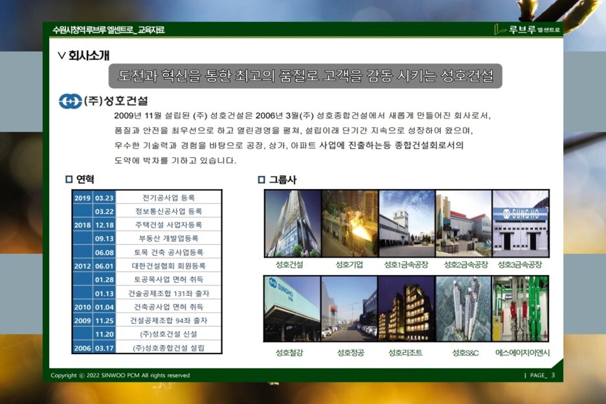This screenshot has height=404, width=606.
Task: Click the 성호건설 caption label
Action: (289, 265)
